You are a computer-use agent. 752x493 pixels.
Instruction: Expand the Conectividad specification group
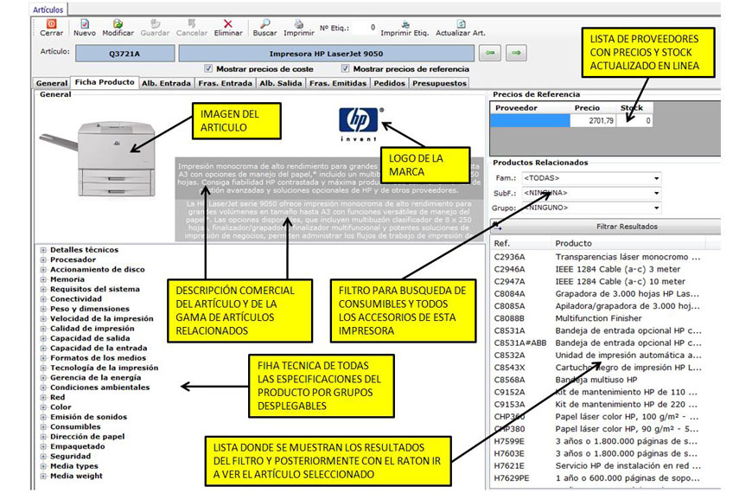[x=43, y=298]
